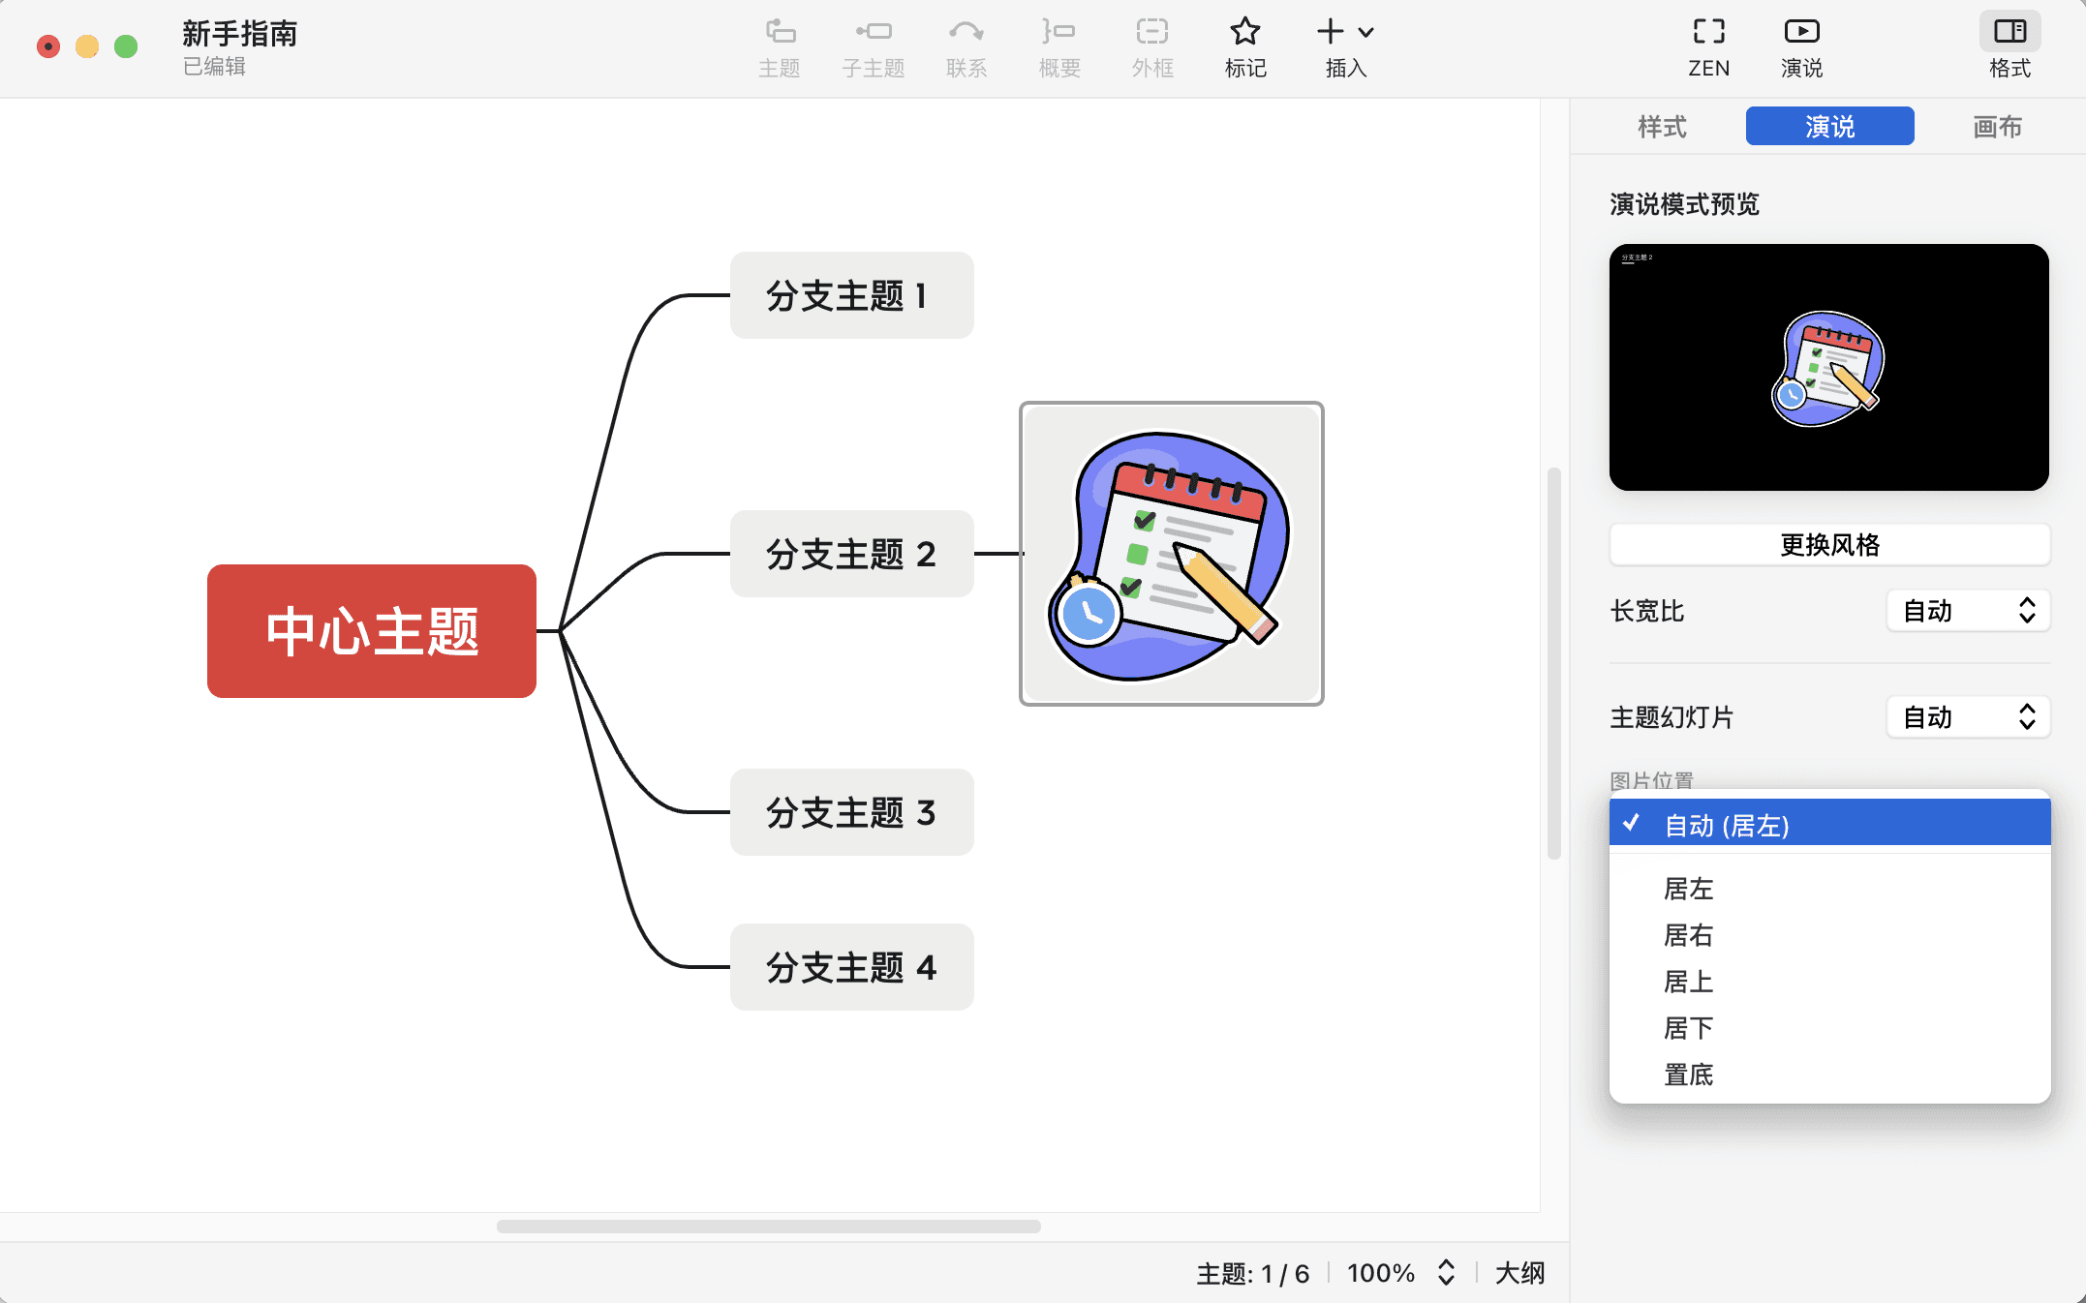
Task: Click the 插入 (insert) plus icon
Action: (x=1332, y=32)
